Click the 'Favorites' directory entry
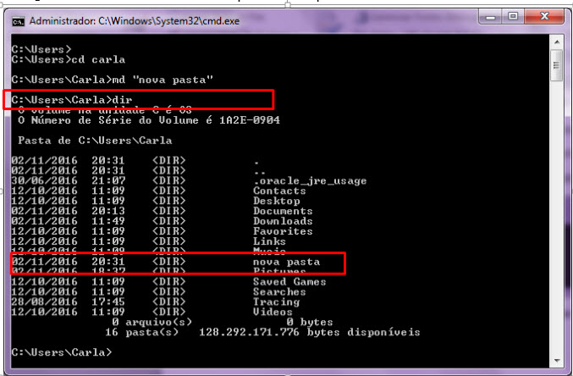This screenshot has height=376, width=573. (283, 231)
